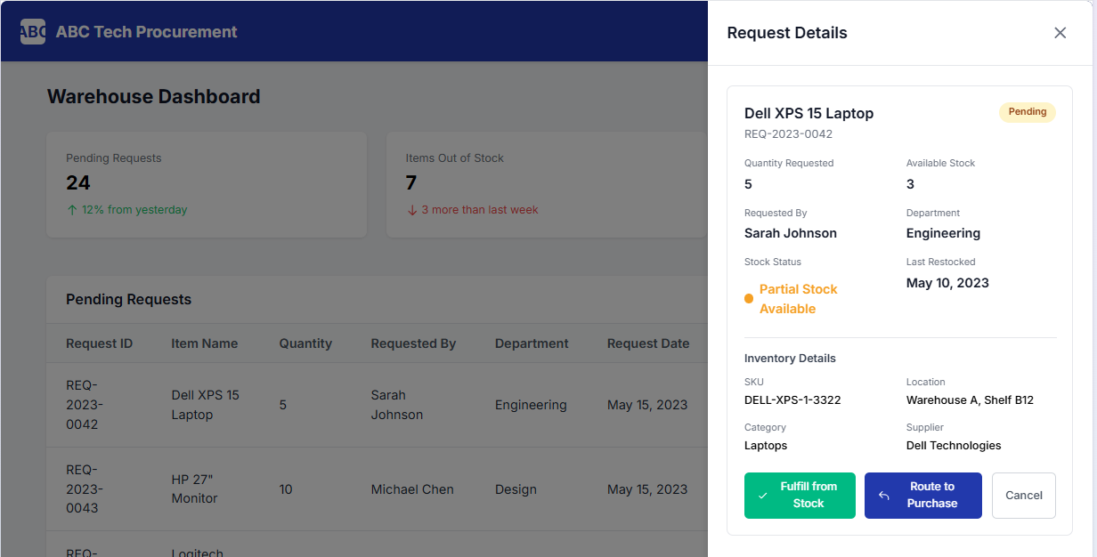
Task: Click REQ-2023-0042 in the table
Action: point(85,405)
